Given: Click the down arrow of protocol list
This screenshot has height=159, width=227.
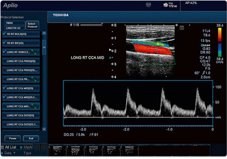Looking at the screenshot, I should point(44,129).
